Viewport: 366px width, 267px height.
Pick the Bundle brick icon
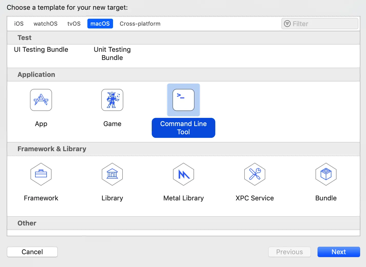(x=326, y=174)
